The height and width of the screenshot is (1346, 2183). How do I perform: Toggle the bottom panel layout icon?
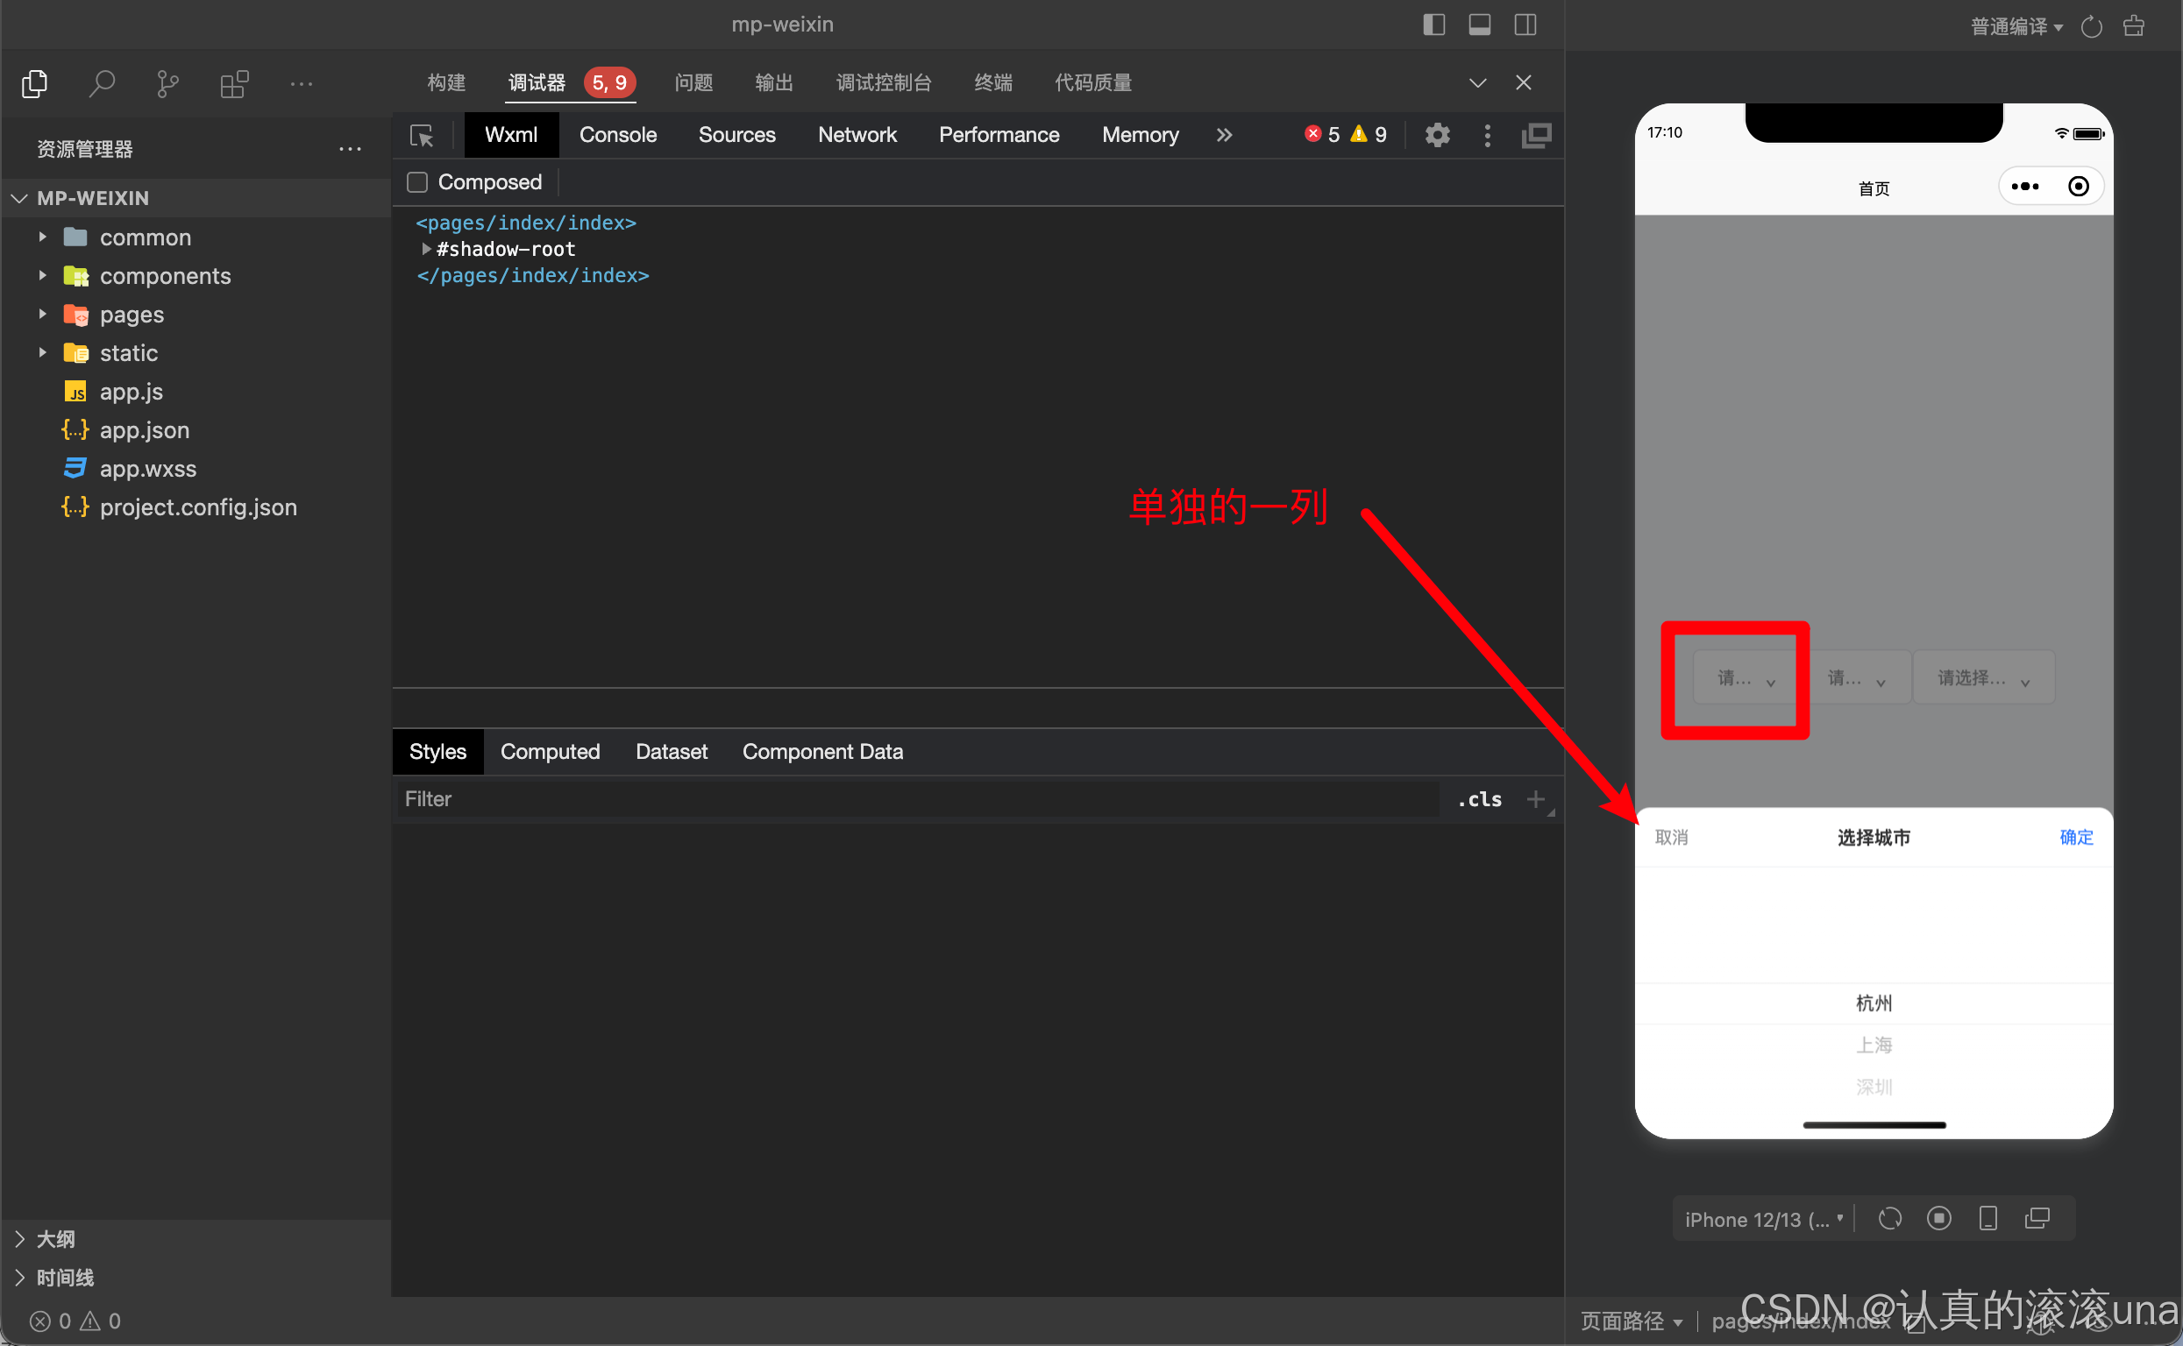click(x=1479, y=25)
